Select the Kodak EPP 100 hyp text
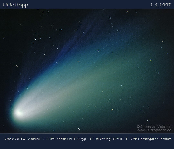This screenshot has height=149, width=174. pos(71,139)
